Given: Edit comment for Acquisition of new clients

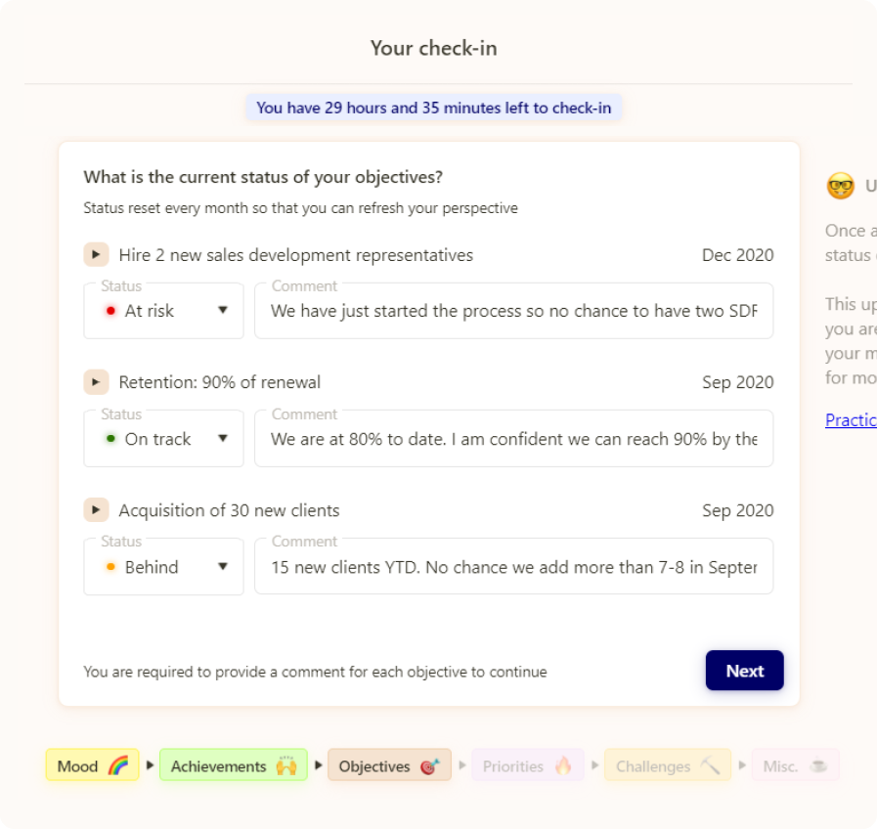Looking at the screenshot, I should [x=513, y=567].
